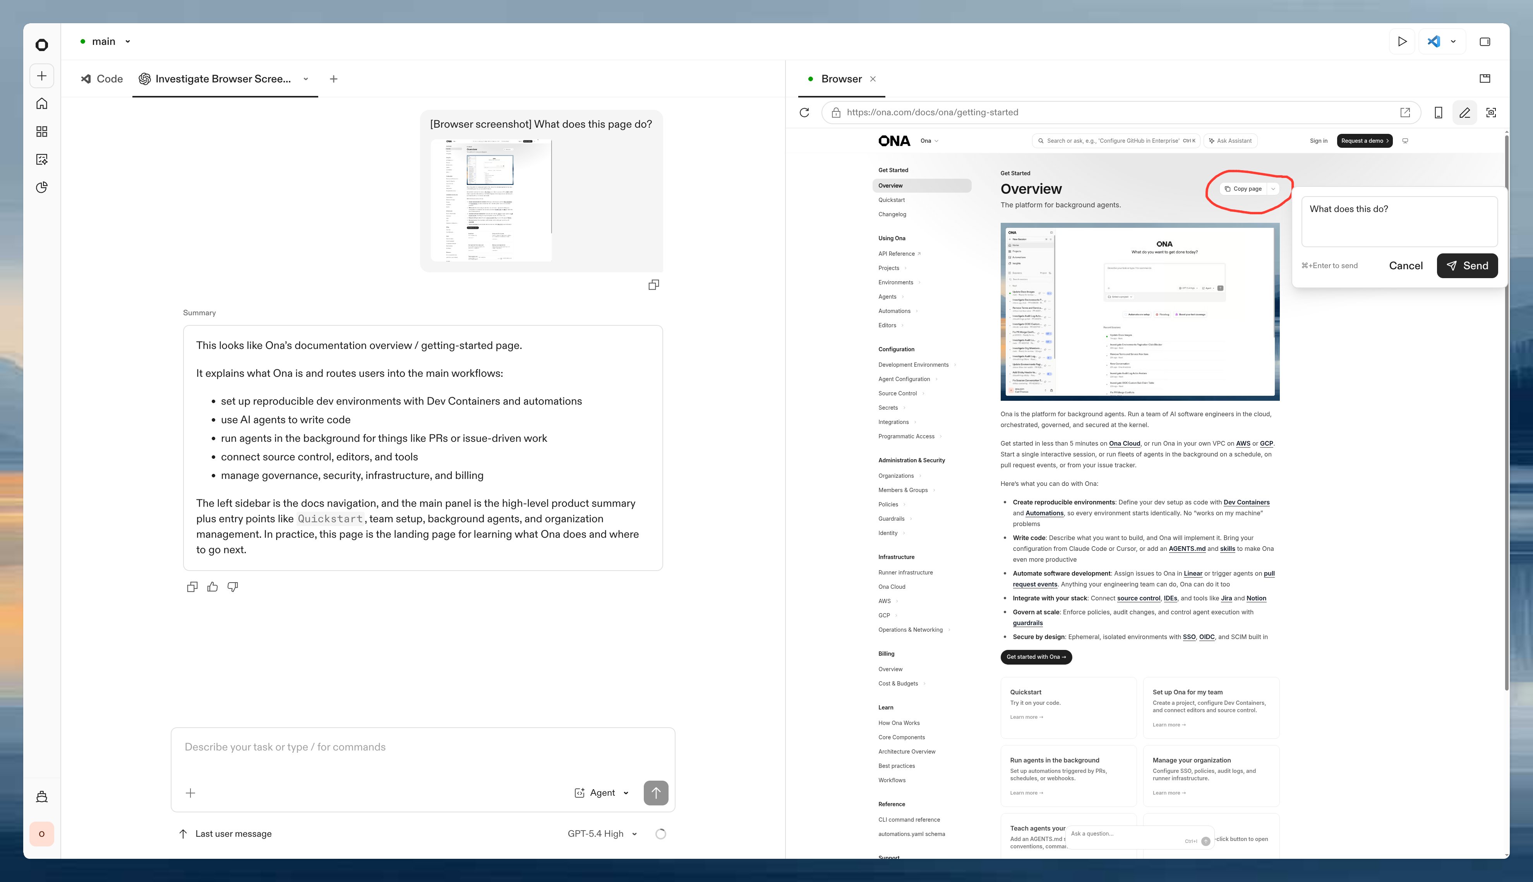The image size is (1533, 882).
Task: Click the Run play button in the top bar
Action: (x=1402, y=41)
